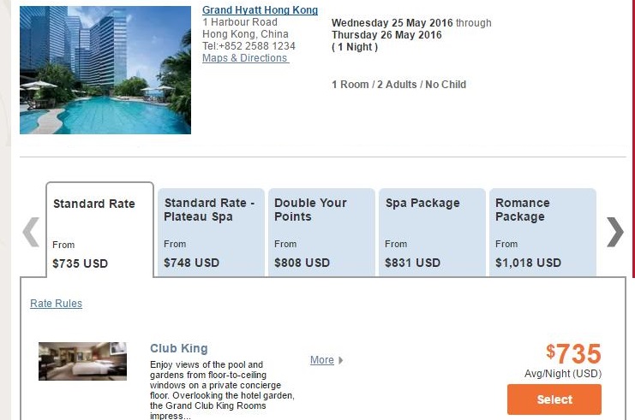View the Rate Rules link
The image size is (635, 420).
pyautogui.click(x=56, y=304)
